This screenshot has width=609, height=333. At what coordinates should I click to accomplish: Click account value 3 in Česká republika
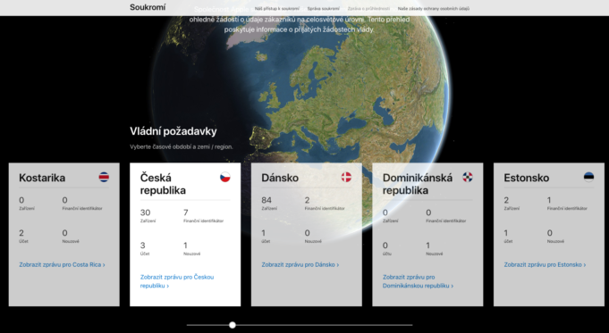pos(142,246)
